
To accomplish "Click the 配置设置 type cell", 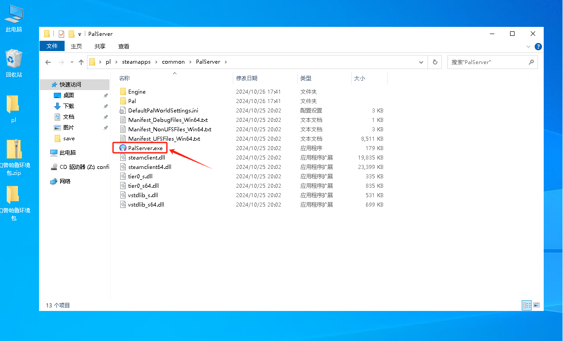I will click(x=311, y=110).
